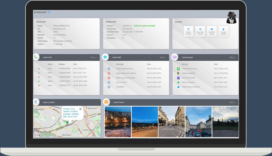This screenshot has height=156, width=272.
Task: Open More in the Latest Photos panel
Action: (x=232, y=103)
